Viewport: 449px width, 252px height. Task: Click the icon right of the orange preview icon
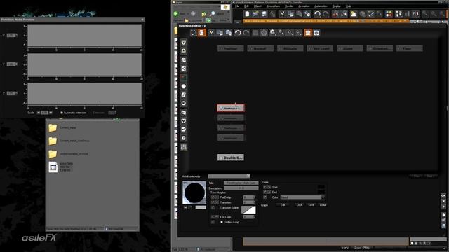pyautogui.click(x=316, y=33)
